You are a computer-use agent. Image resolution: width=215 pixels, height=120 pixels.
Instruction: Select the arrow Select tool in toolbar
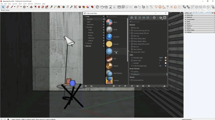click(3, 7)
